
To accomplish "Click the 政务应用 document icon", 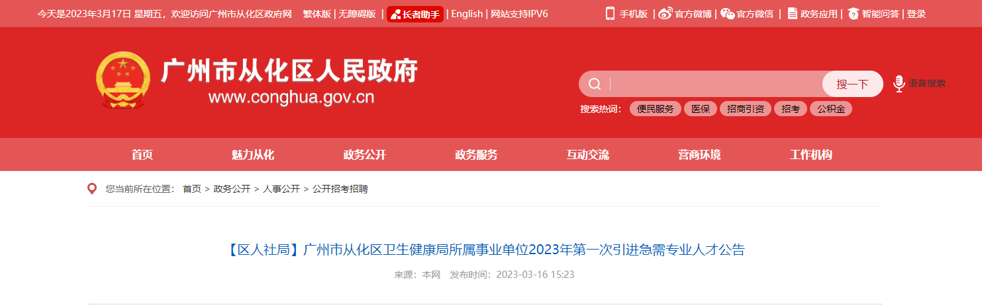I will pos(792,13).
